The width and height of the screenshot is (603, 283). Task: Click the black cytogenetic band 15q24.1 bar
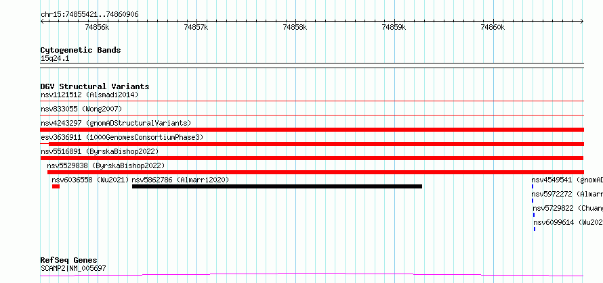pyautogui.click(x=312, y=66)
